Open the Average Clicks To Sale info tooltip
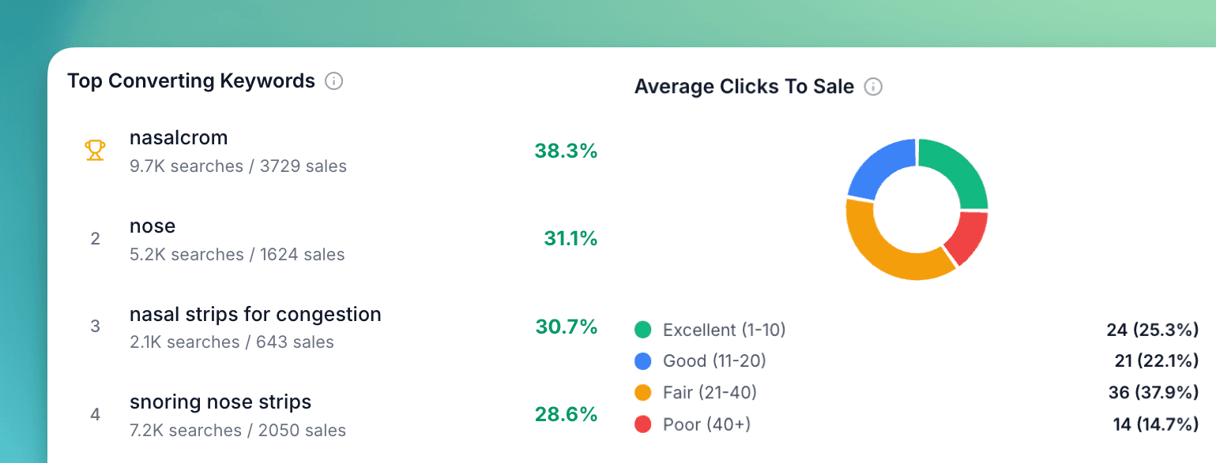 pyautogui.click(x=874, y=88)
